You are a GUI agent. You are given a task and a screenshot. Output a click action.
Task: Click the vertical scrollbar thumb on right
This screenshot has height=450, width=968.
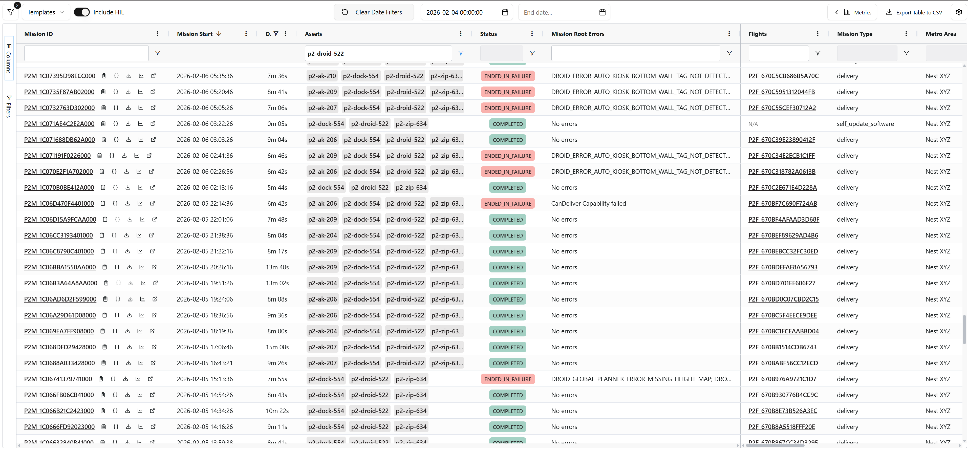pyautogui.click(x=964, y=330)
